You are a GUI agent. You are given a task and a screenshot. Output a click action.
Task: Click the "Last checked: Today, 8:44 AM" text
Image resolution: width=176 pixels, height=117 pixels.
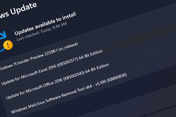click(42, 32)
